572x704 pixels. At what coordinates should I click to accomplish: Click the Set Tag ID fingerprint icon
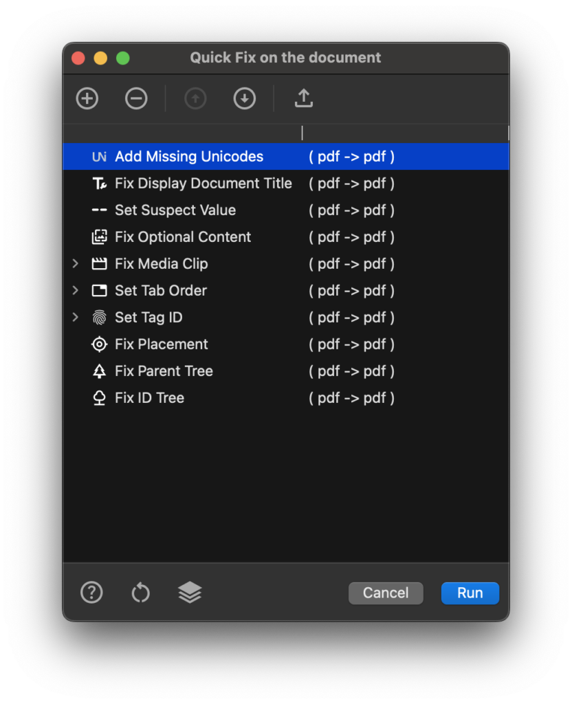(x=99, y=318)
